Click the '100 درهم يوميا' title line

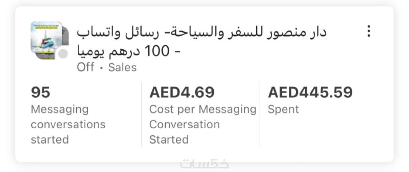[128, 51]
